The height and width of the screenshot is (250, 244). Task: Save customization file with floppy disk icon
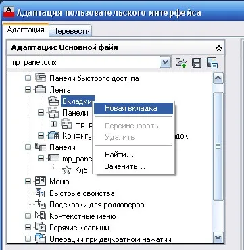click(x=197, y=62)
